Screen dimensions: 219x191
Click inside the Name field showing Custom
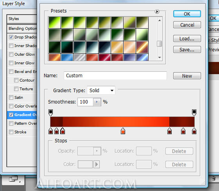point(115,76)
